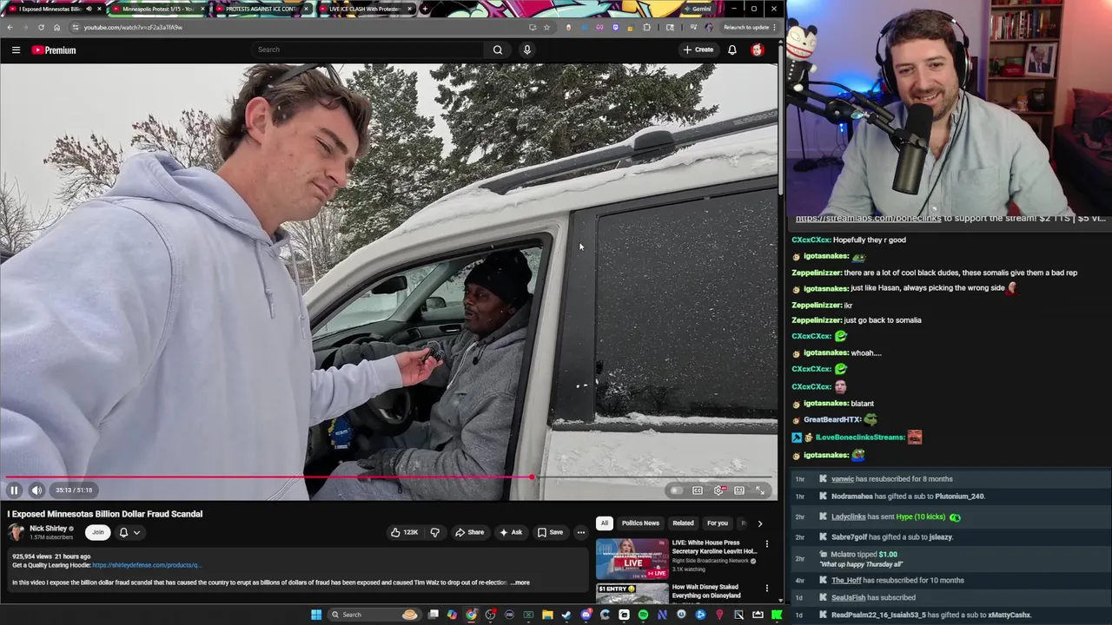Open shirleydefense.com product link
Image resolution: width=1112 pixels, height=625 pixels.
coord(147,565)
